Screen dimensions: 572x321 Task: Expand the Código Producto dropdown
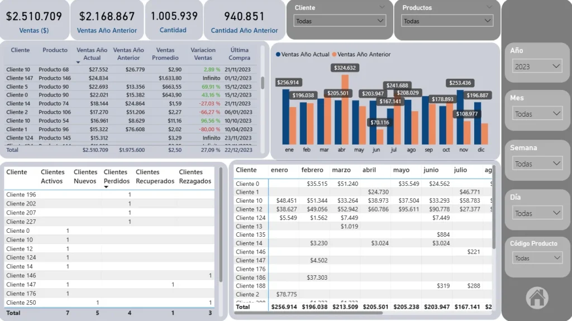(537, 258)
